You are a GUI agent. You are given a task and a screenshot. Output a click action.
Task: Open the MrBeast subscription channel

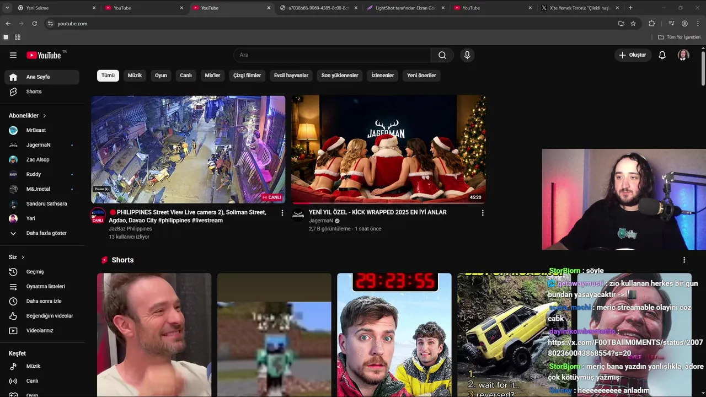(42, 130)
